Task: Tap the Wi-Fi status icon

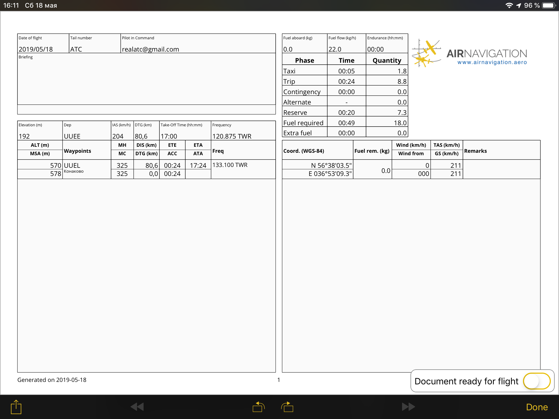Action: coord(509,5)
